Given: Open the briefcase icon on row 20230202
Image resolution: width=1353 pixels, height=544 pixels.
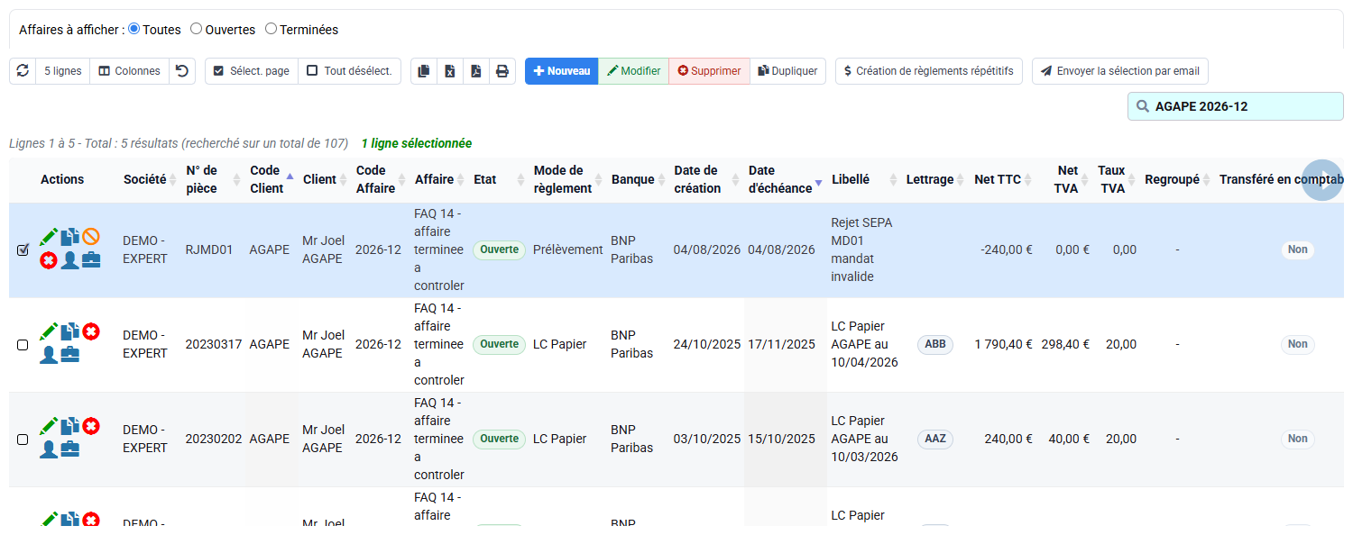Looking at the screenshot, I should pyautogui.click(x=69, y=449).
